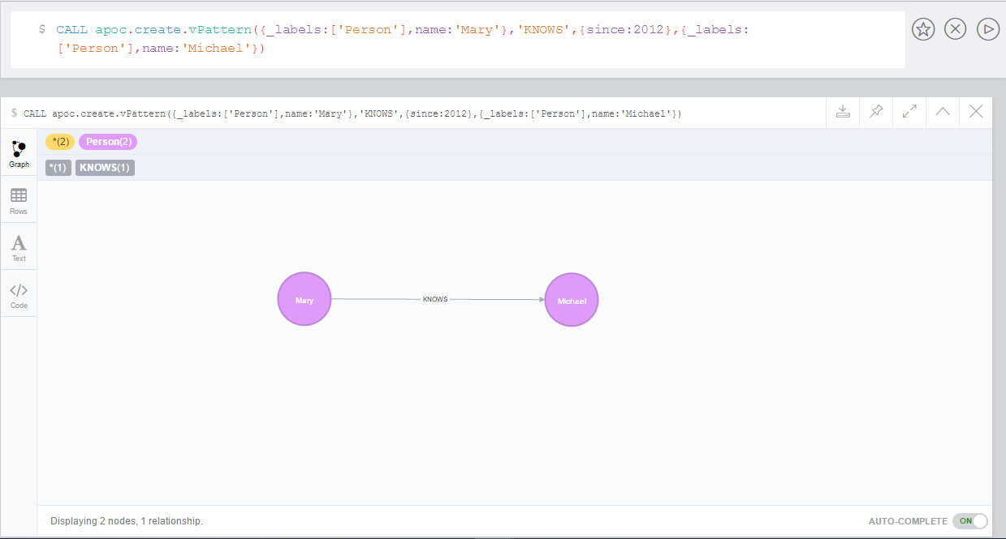Switch to Graph view

19,153
